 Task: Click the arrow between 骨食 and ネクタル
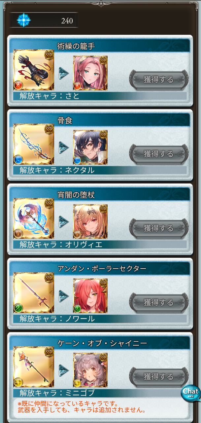(64, 147)
